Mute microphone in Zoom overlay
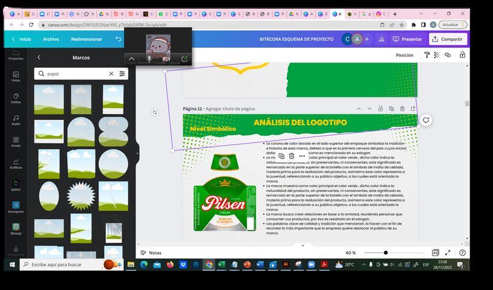 pyautogui.click(x=149, y=59)
